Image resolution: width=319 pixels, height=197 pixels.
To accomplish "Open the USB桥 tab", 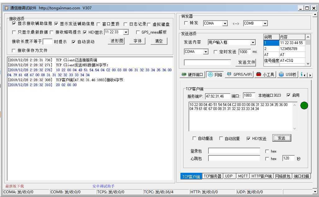I will click(x=287, y=75).
